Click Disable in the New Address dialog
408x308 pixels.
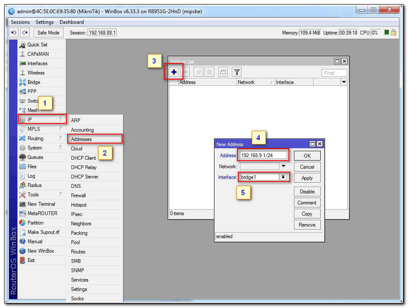307,192
